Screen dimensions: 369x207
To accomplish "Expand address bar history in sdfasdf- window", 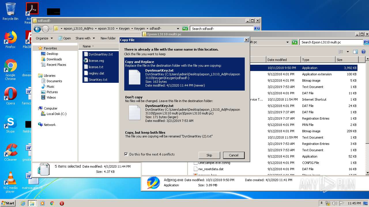I will click(178, 28).
